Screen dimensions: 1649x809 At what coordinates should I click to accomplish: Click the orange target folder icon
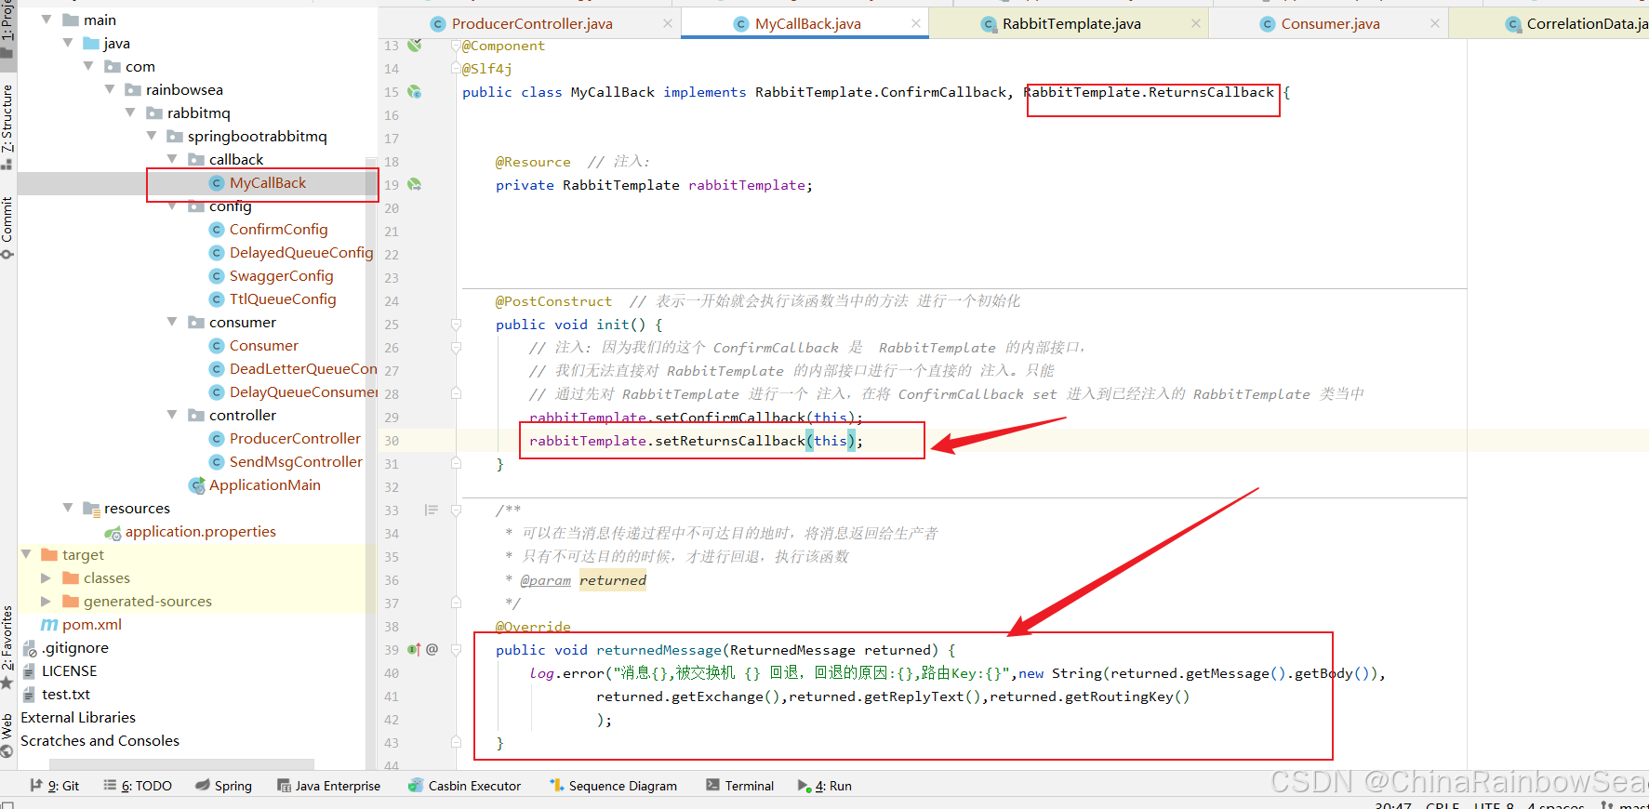tap(49, 554)
